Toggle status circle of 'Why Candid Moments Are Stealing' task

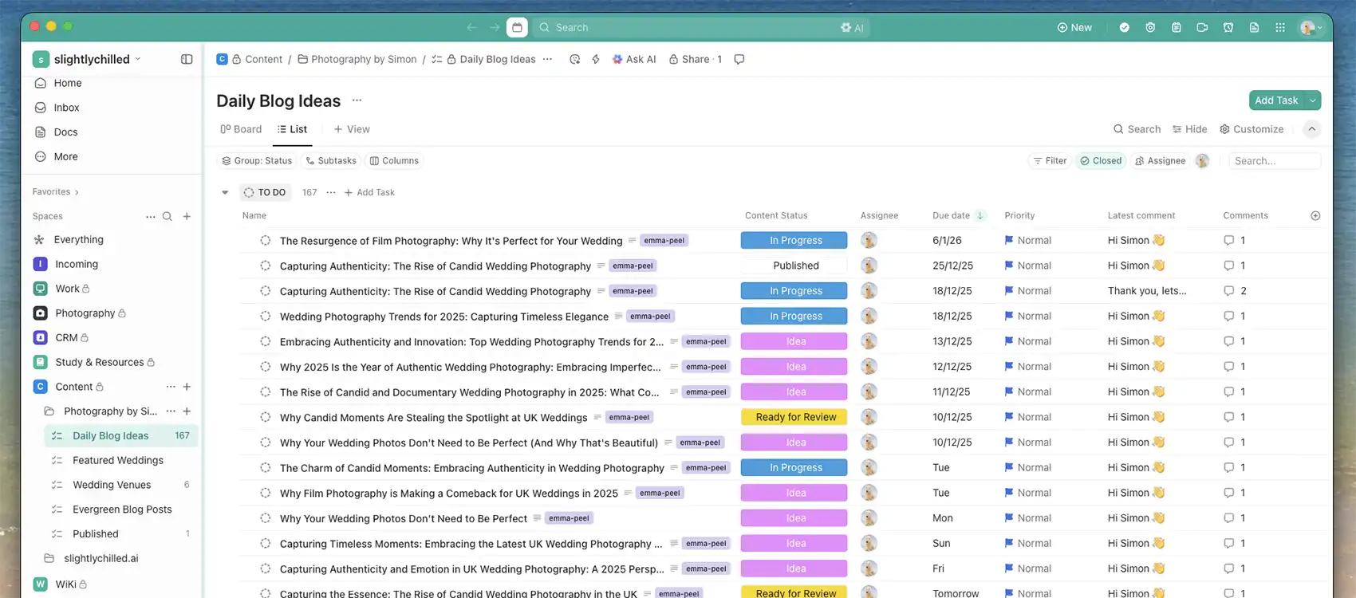pos(266,417)
